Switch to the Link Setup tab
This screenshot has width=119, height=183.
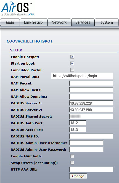point(33,22)
